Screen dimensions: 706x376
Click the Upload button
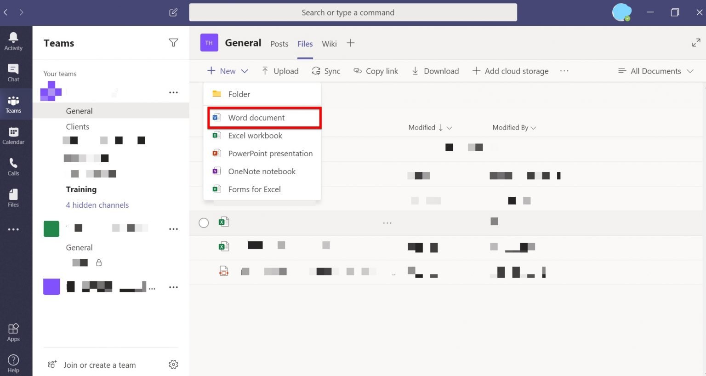coord(280,71)
